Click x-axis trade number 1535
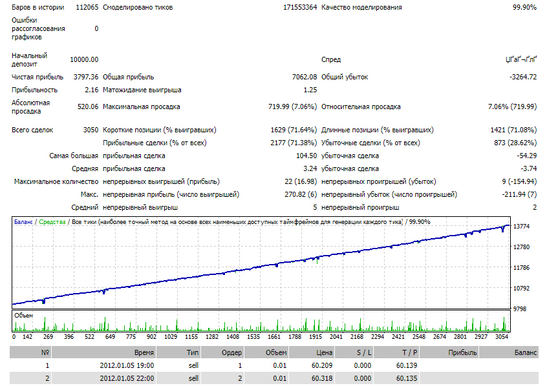Image resolution: width=547 pixels, height=386 pixels. [253, 337]
